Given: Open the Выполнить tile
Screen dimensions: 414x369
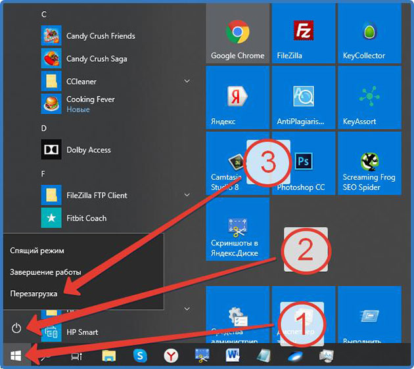Looking at the screenshot, I should point(369,315).
